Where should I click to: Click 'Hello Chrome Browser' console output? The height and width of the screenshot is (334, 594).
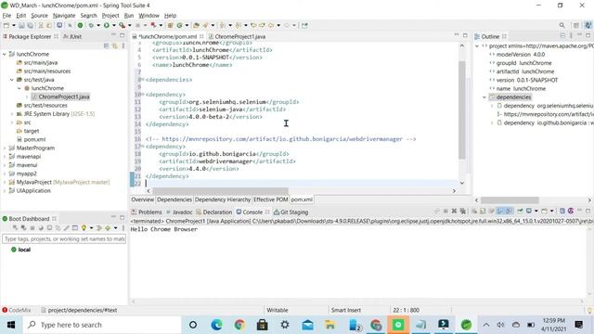163,229
